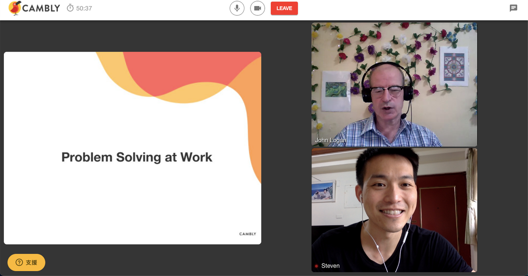
Task: Click the John Logan name label
Action: tap(330, 140)
